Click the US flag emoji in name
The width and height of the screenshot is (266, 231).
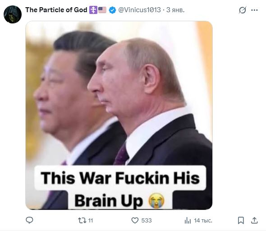[102, 10]
